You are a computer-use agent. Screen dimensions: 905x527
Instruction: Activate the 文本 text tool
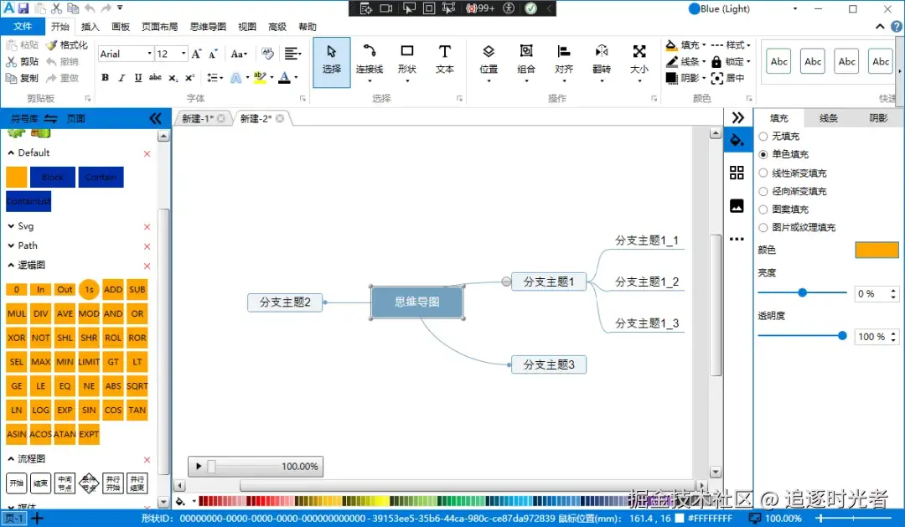[444, 60]
